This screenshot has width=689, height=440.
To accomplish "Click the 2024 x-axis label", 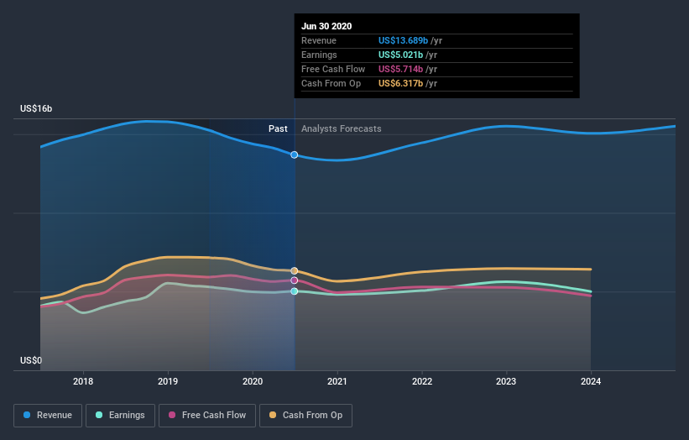I will tap(591, 381).
